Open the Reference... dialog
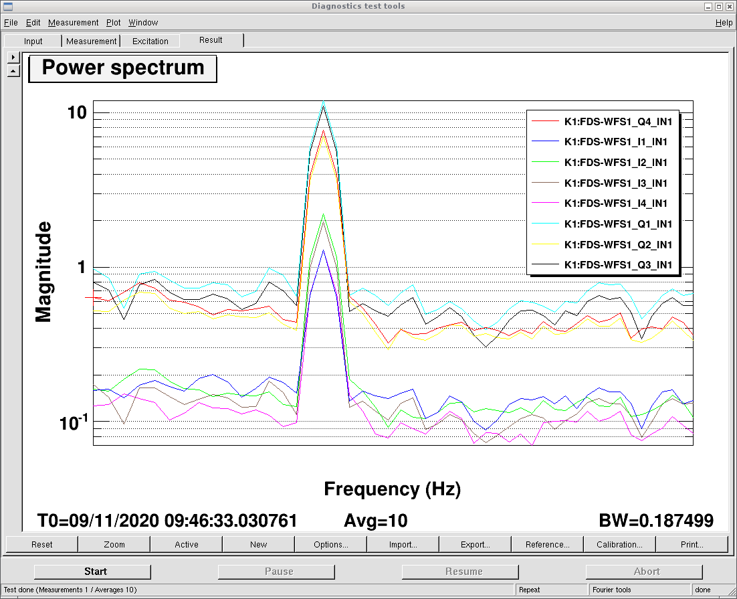 click(x=548, y=544)
